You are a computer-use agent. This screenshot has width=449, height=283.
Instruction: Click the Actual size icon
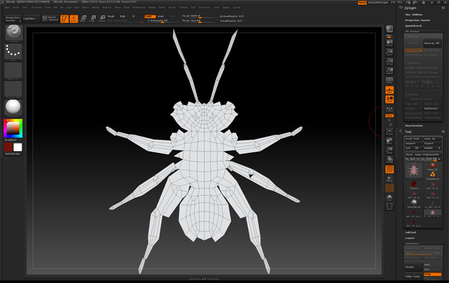[x=389, y=62]
